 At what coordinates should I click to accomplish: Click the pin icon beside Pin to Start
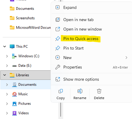(58, 48)
